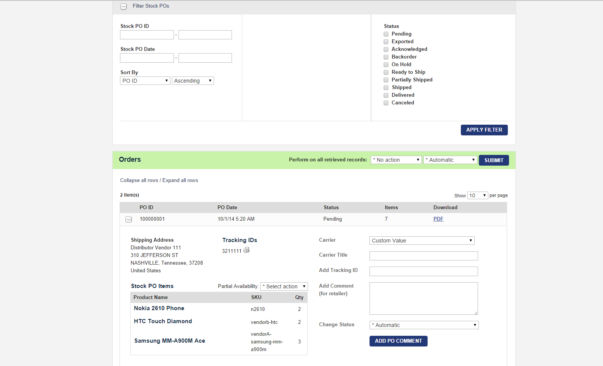The width and height of the screenshot is (603, 366).
Task: Click SKU n2610
Action: [258, 309]
